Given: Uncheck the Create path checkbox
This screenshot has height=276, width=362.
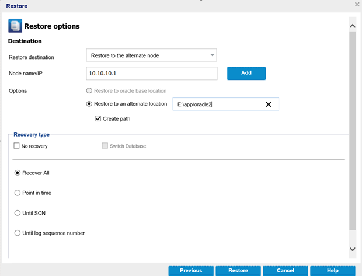Looking at the screenshot, I should pyautogui.click(x=99, y=119).
